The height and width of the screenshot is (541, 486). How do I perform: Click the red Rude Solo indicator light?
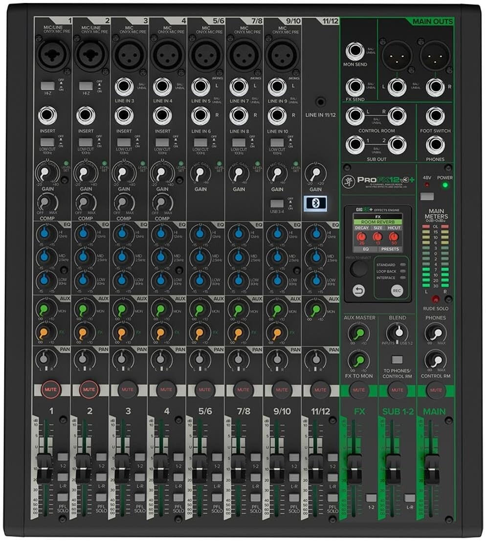tap(435, 299)
